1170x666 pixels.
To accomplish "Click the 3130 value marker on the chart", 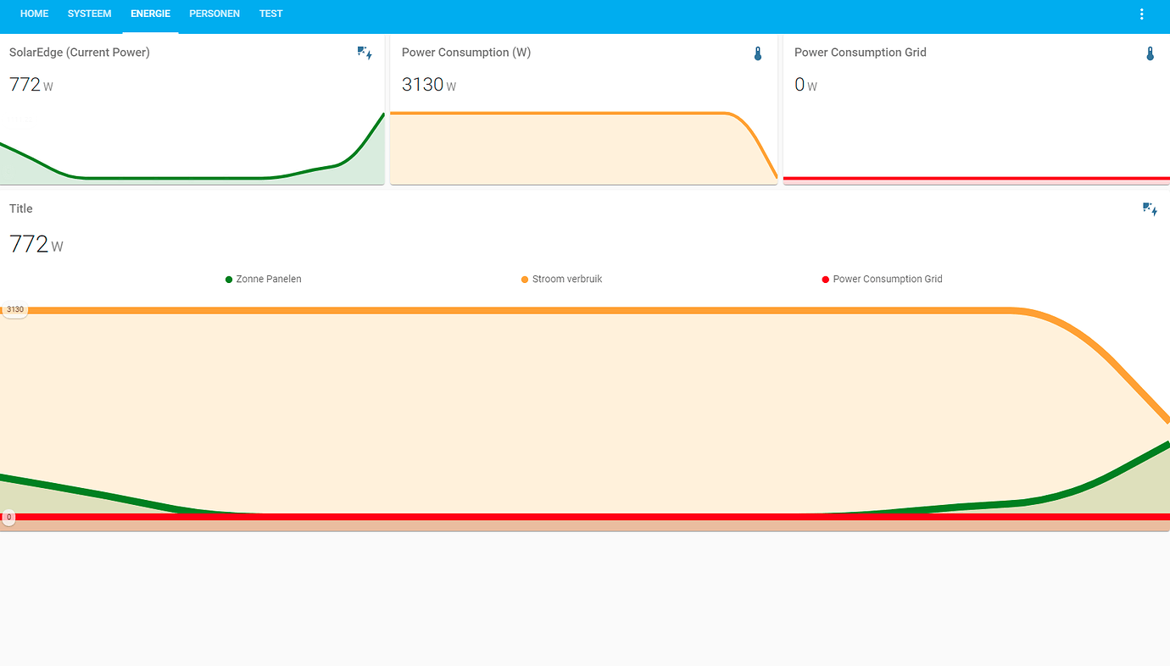I will tap(14, 308).
